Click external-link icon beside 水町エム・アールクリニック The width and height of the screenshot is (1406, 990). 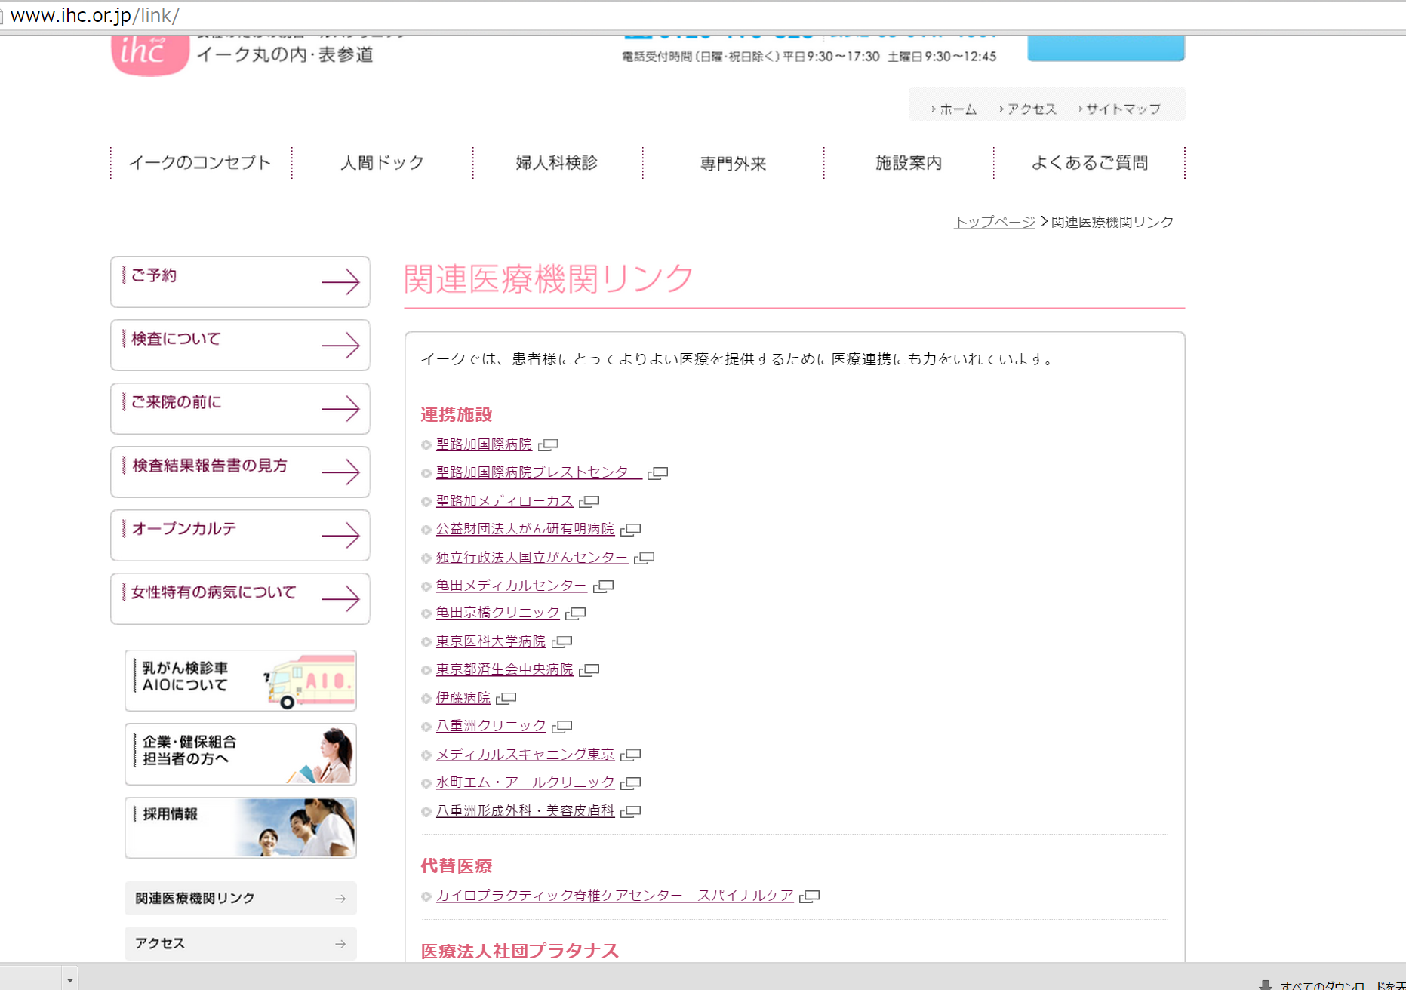tap(631, 783)
